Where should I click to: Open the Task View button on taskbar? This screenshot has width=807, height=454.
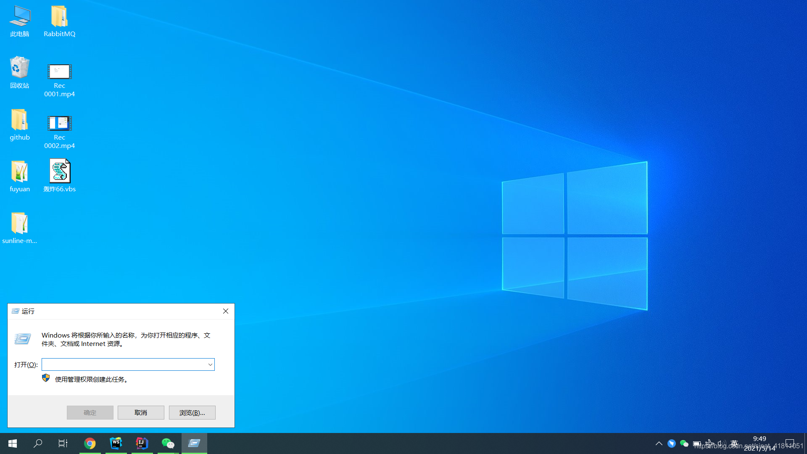point(63,443)
